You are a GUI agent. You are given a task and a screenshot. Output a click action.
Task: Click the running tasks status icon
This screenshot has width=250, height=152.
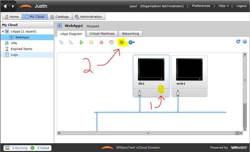coord(7,148)
